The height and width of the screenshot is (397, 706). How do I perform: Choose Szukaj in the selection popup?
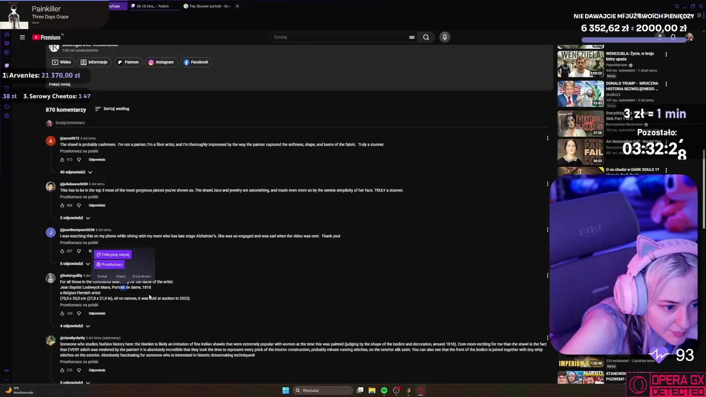[102, 276]
